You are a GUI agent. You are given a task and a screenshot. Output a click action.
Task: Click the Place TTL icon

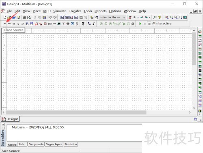27,24
